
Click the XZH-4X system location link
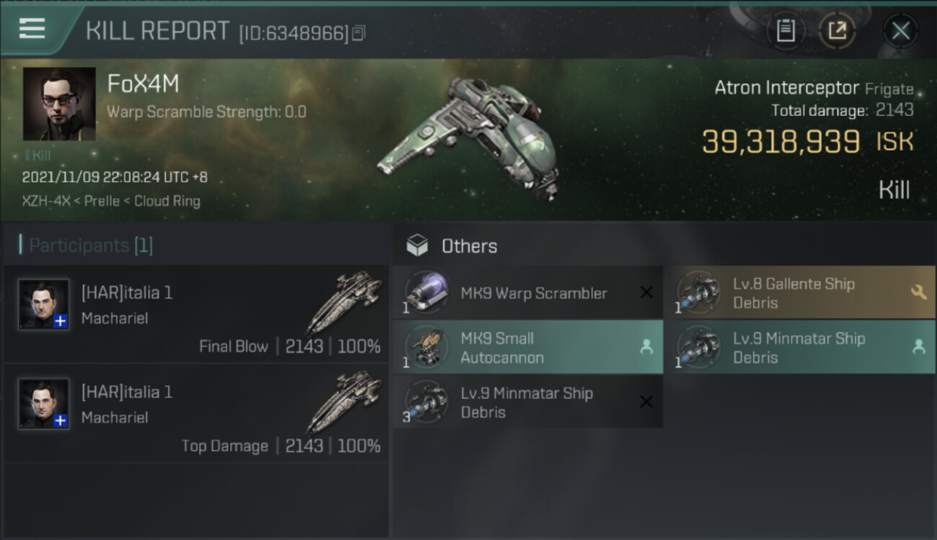(x=46, y=202)
